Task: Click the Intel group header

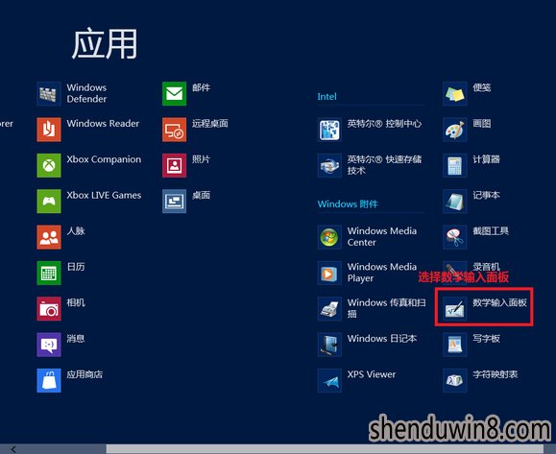Action: tap(326, 96)
